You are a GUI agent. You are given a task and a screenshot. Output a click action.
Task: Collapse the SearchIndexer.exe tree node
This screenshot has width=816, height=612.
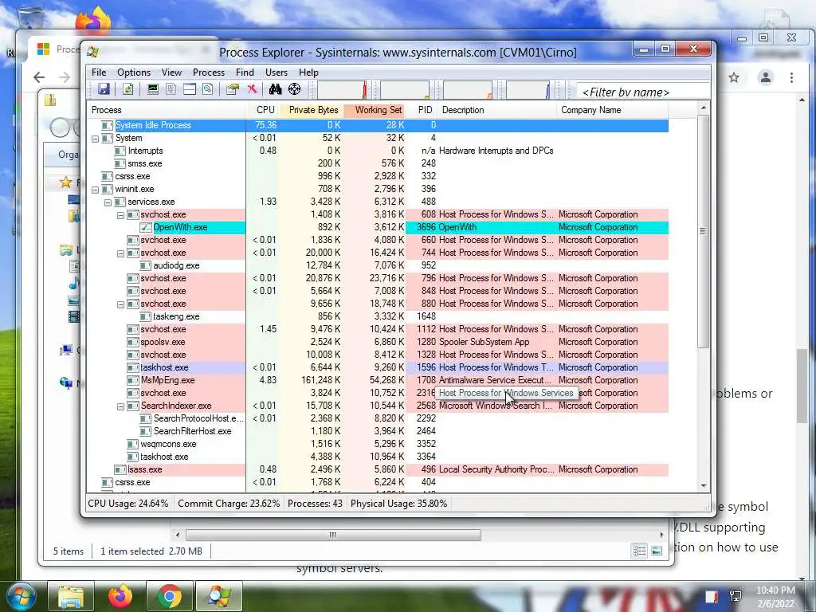(x=120, y=406)
